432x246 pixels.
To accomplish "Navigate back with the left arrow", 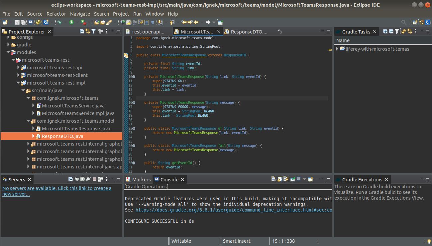I will tap(196, 22).
